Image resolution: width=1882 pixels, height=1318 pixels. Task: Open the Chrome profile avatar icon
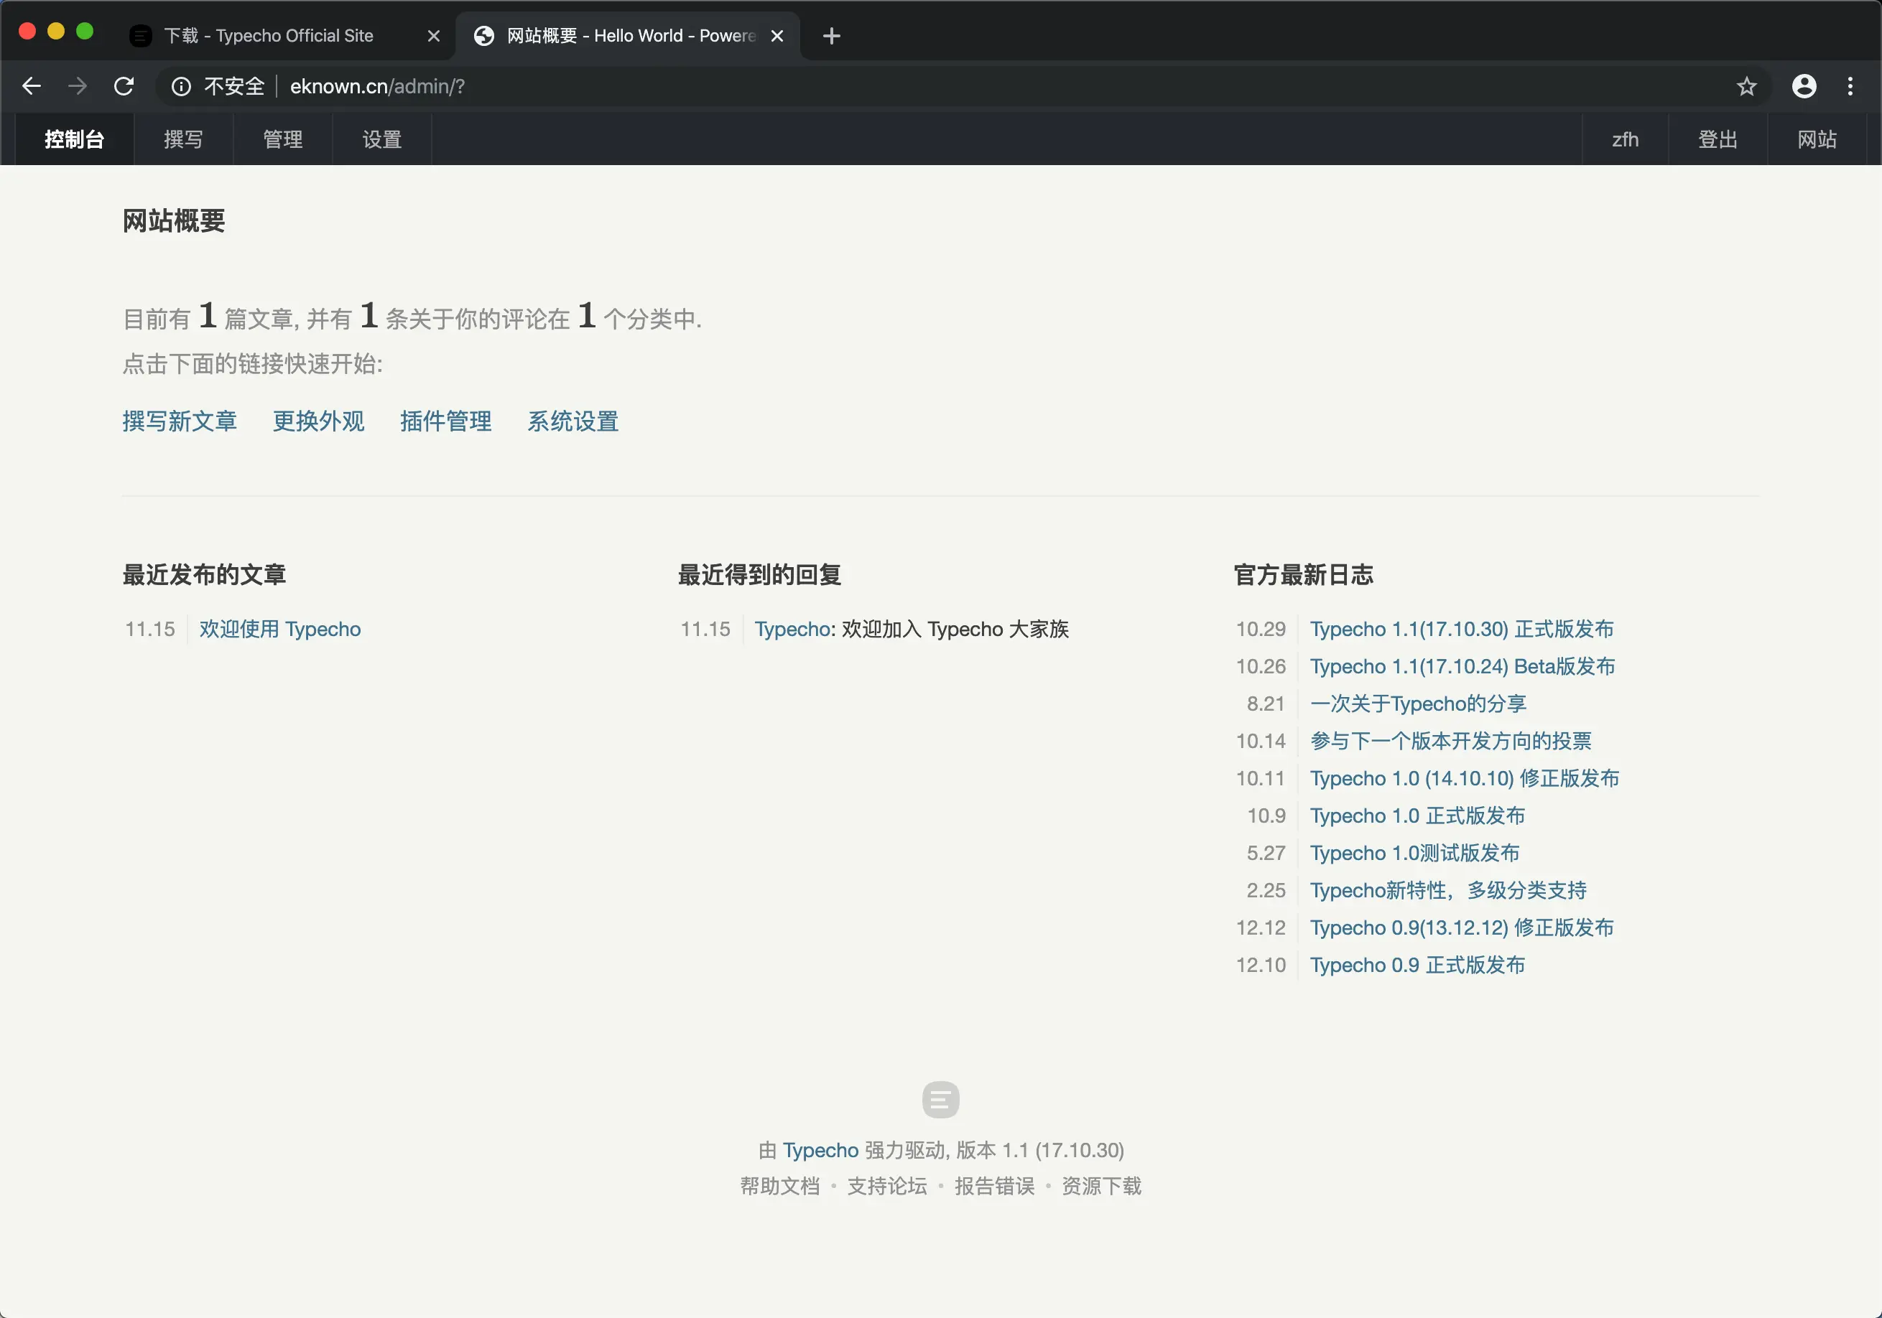(x=1803, y=86)
